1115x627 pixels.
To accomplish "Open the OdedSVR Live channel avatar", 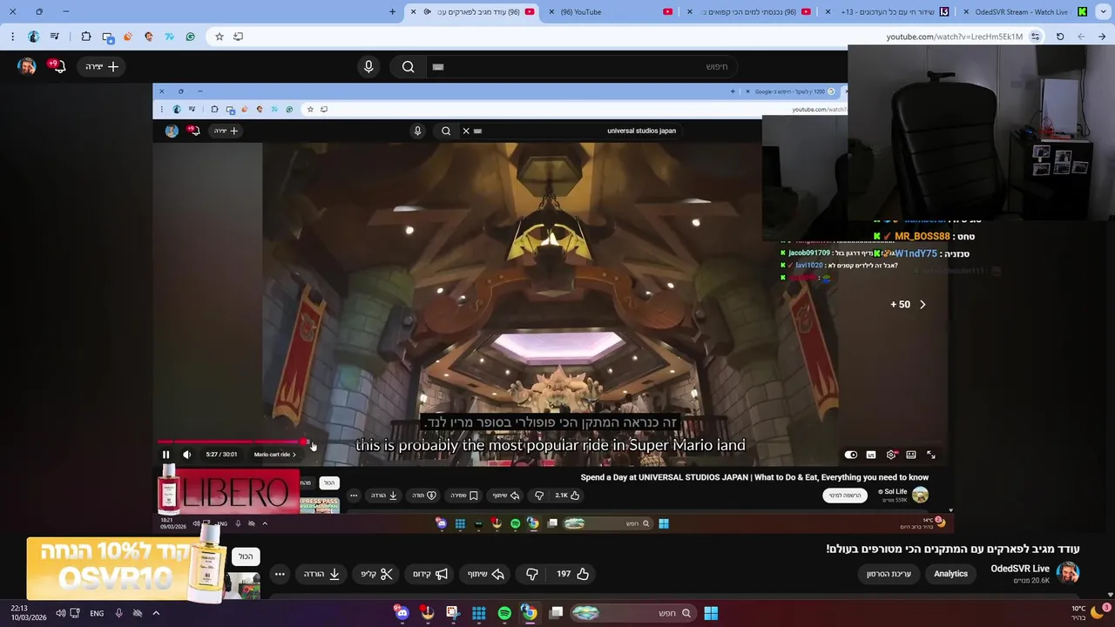I will pyautogui.click(x=1068, y=573).
